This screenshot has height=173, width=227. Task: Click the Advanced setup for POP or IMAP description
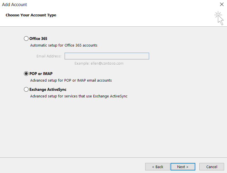point(71,80)
